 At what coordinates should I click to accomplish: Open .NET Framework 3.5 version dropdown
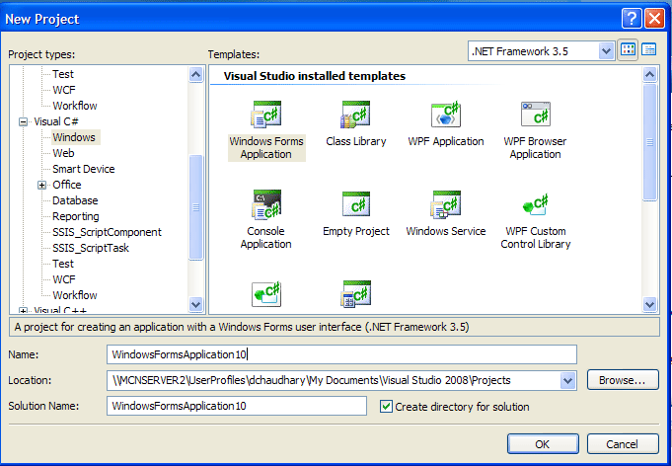(x=606, y=51)
